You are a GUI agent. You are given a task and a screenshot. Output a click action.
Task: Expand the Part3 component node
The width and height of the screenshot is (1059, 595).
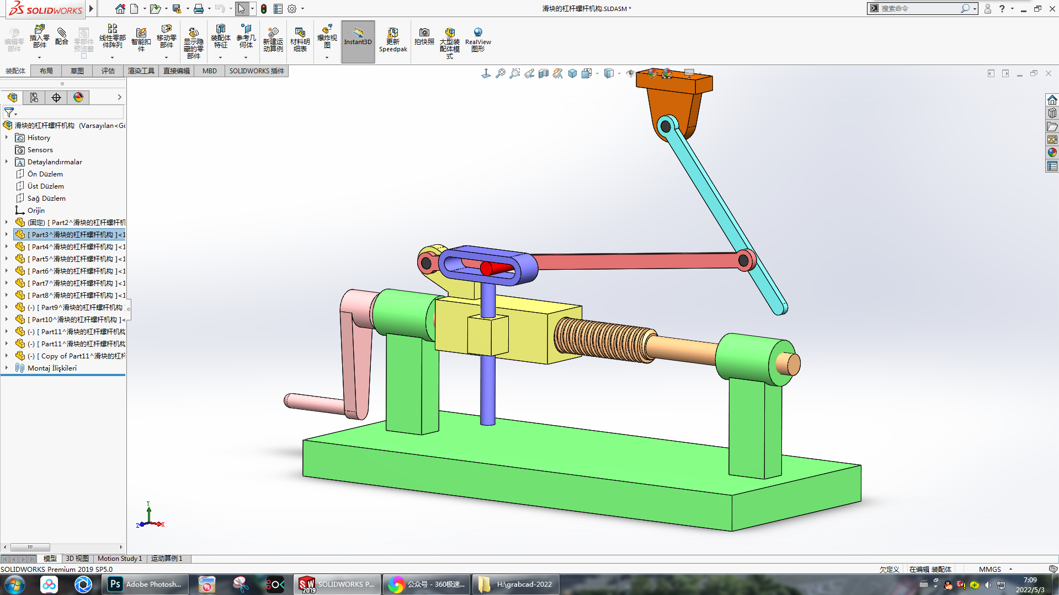point(7,234)
